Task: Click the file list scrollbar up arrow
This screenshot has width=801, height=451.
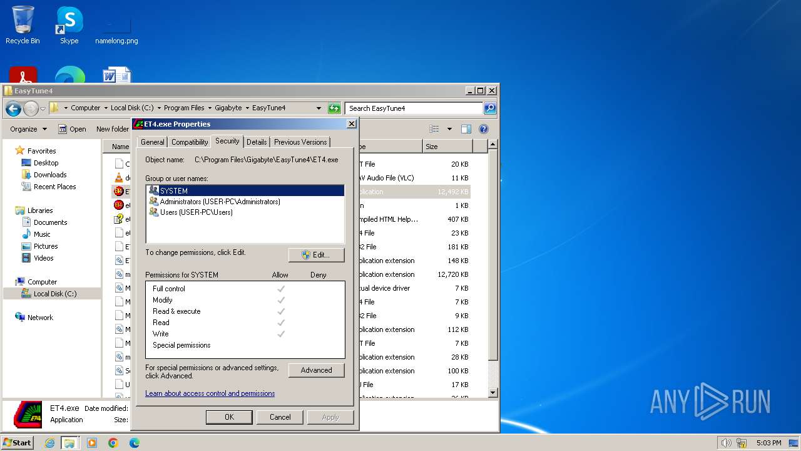Action: (x=492, y=145)
